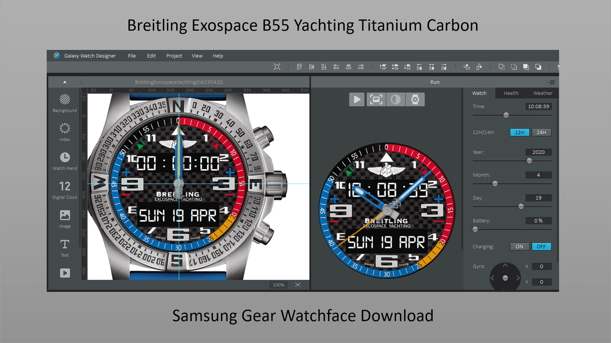Select the Background component in the sidebar
This screenshot has height=343, width=611.
[64, 102]
